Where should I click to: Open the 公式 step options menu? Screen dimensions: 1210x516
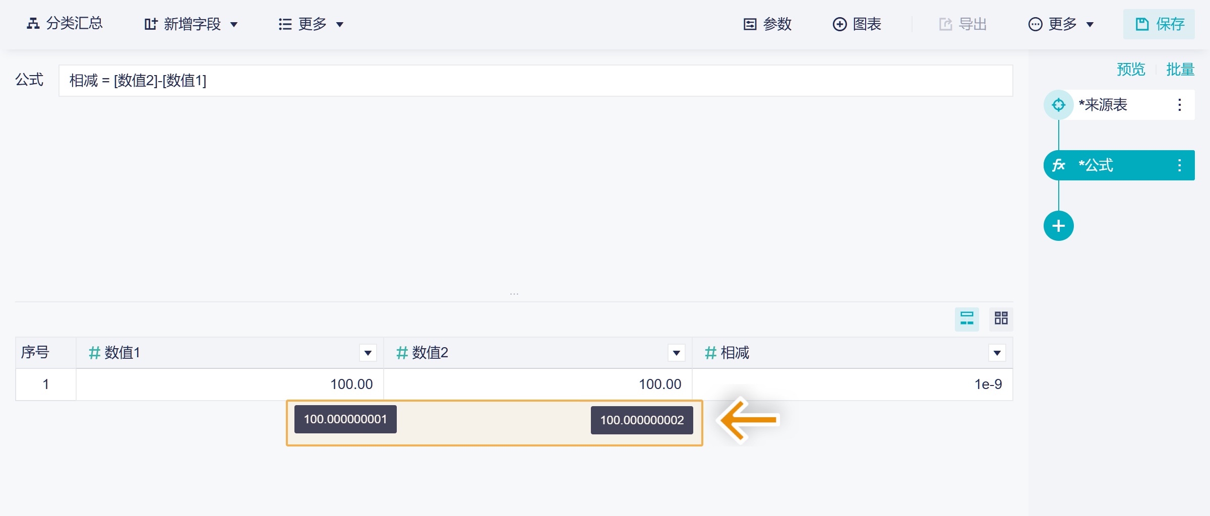click(1180, 165)
